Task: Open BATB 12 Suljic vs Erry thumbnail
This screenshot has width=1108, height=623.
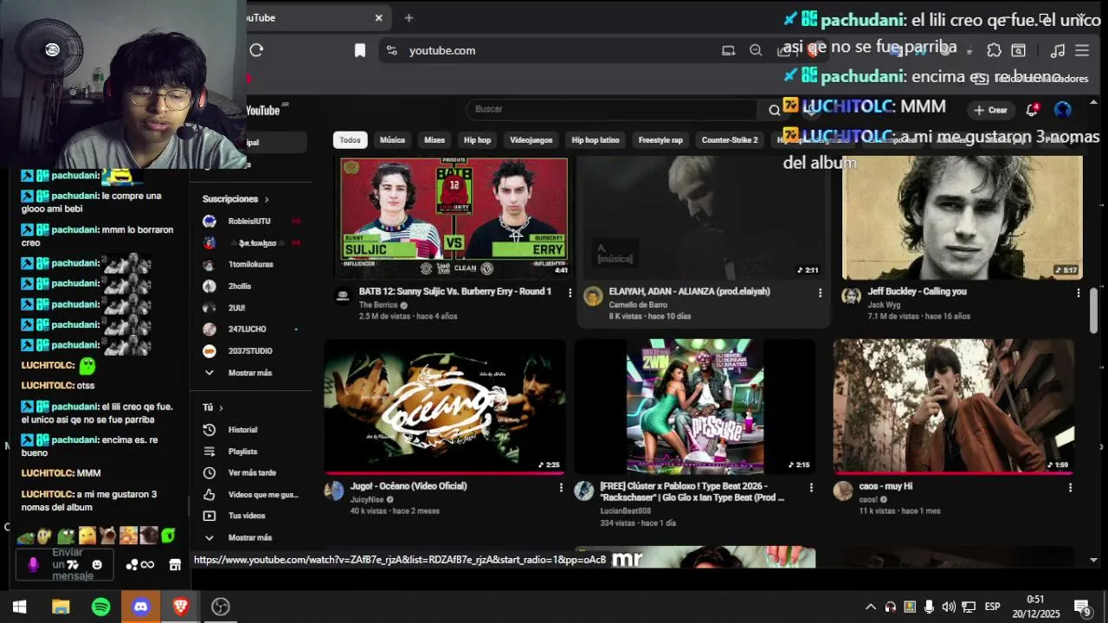Action: point(454,216)
